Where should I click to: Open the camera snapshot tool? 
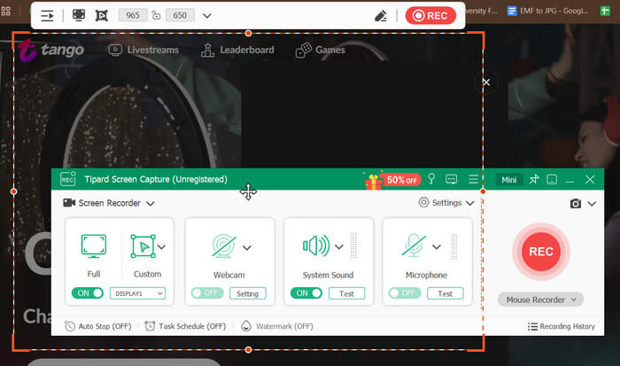click(x=576, y=204)
